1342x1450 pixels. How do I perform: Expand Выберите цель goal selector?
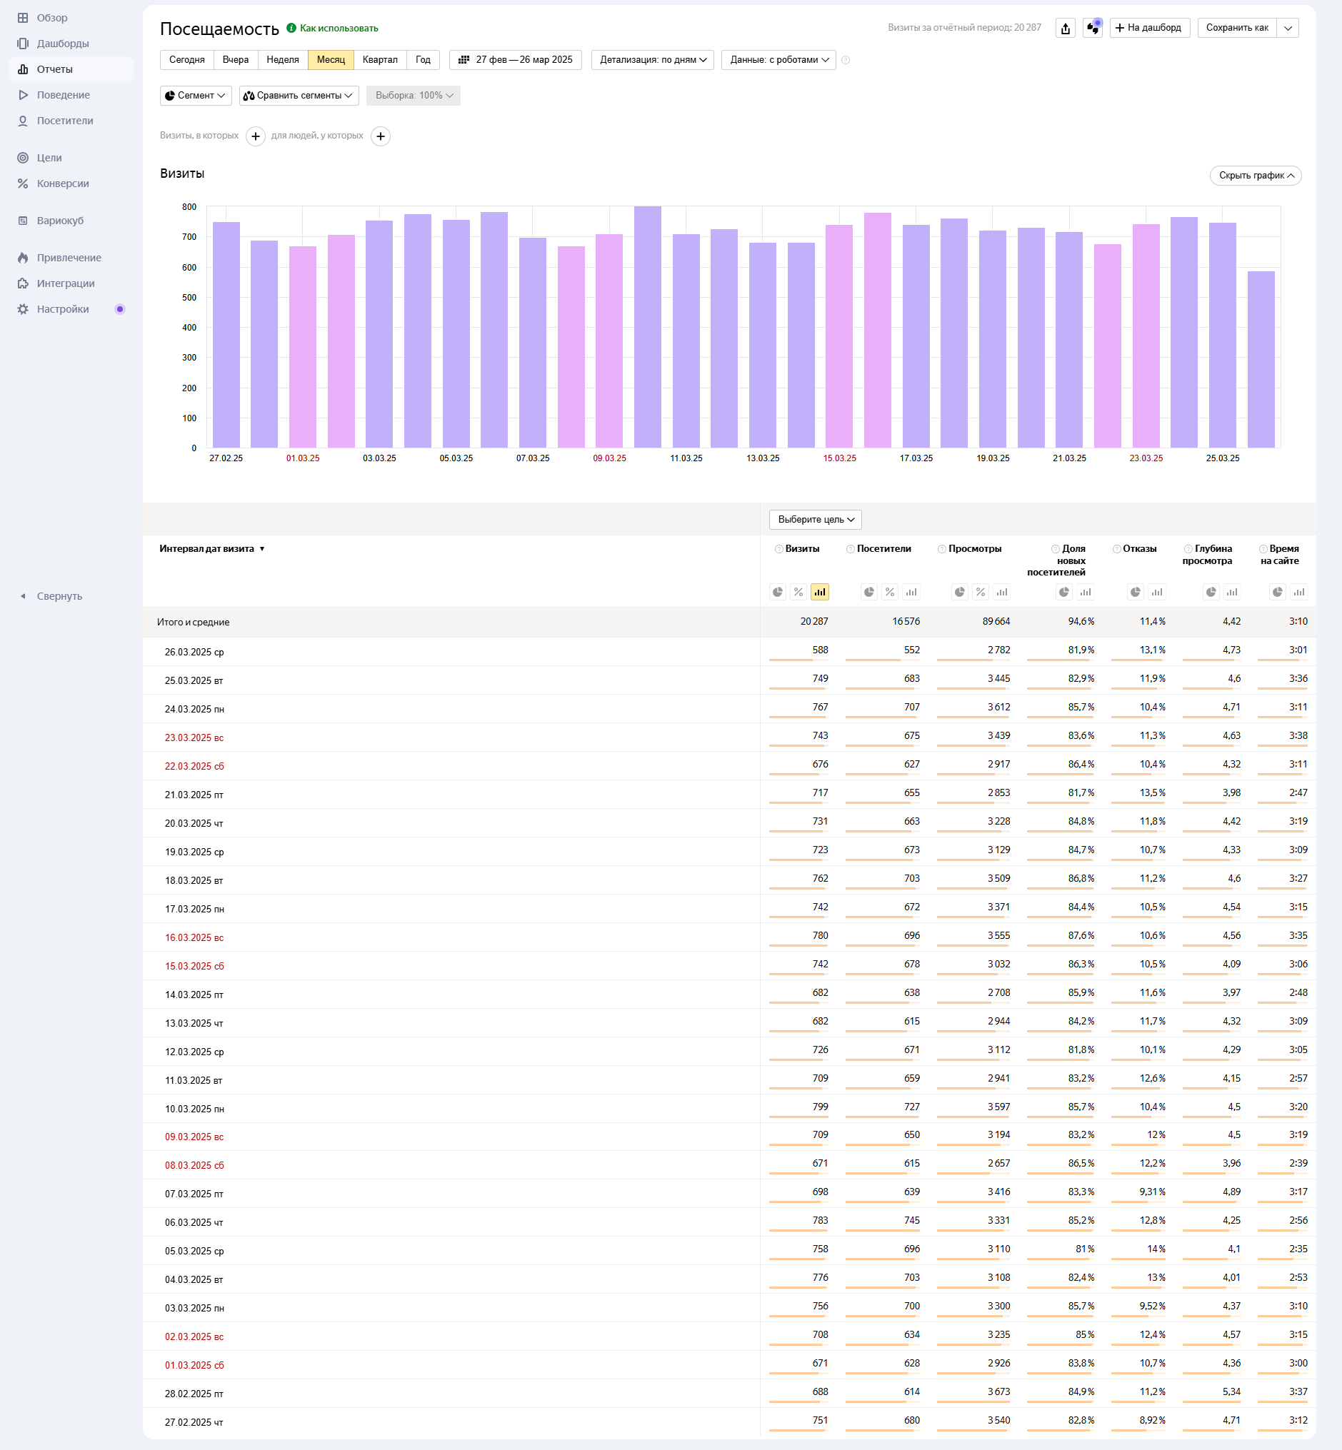pos(816,520)
